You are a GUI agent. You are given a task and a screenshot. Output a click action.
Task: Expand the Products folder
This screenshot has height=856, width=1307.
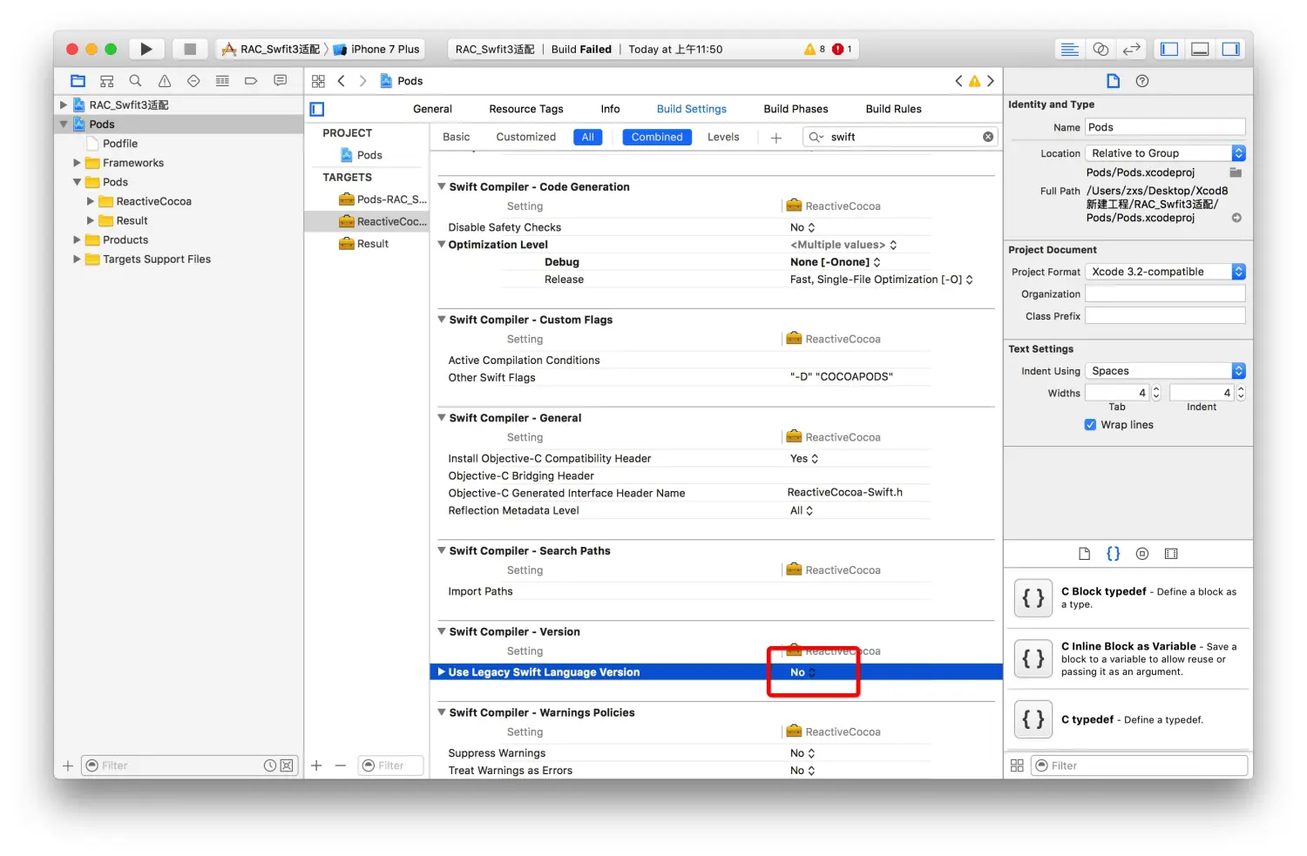point(77,239)
